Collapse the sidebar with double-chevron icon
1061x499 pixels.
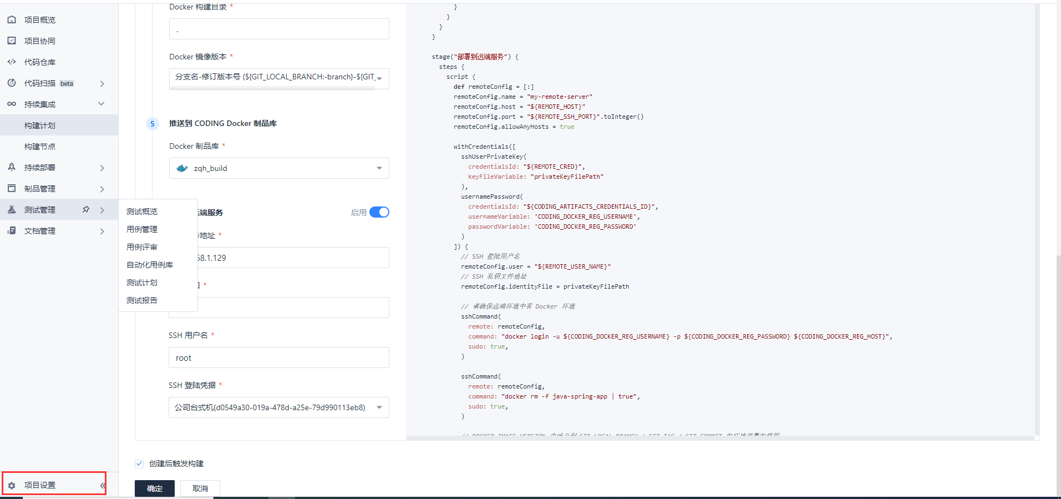[x=103, y=485]
